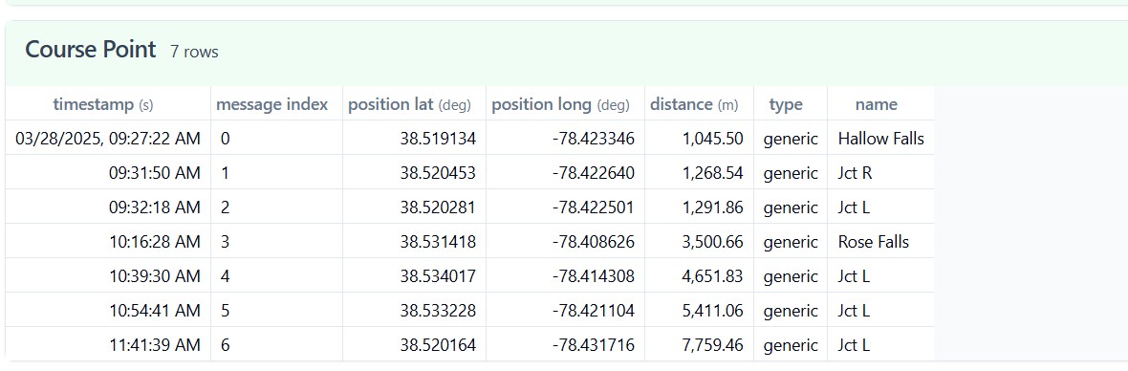Image resolution: width=1128 pixels, height=371 pixels.
Task: Click the 7 rows count label
Action: click(194, 52)
